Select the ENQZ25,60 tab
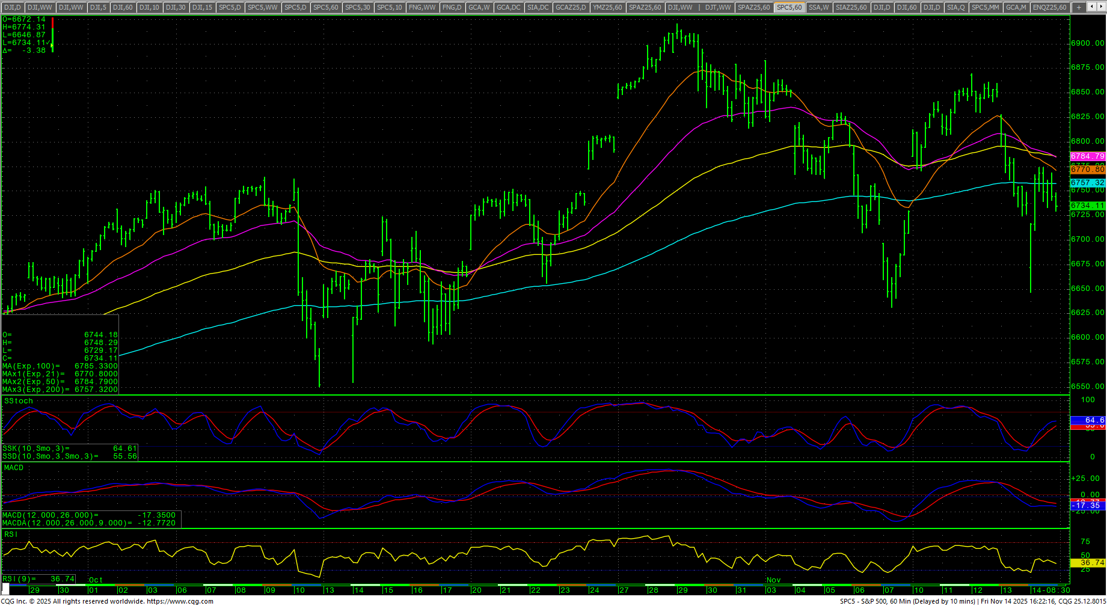 (x=1049, y=7)
